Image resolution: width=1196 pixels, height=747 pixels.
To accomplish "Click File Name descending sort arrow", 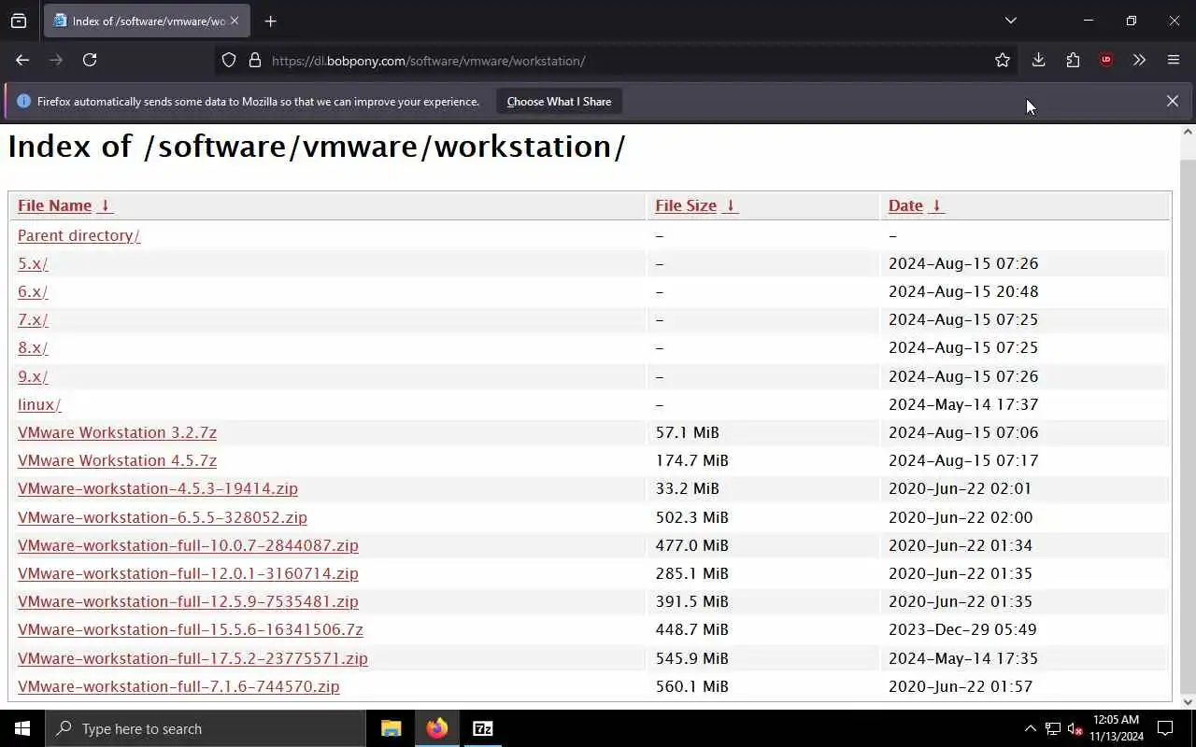I will pyautogui.click(x=105, y=205).
